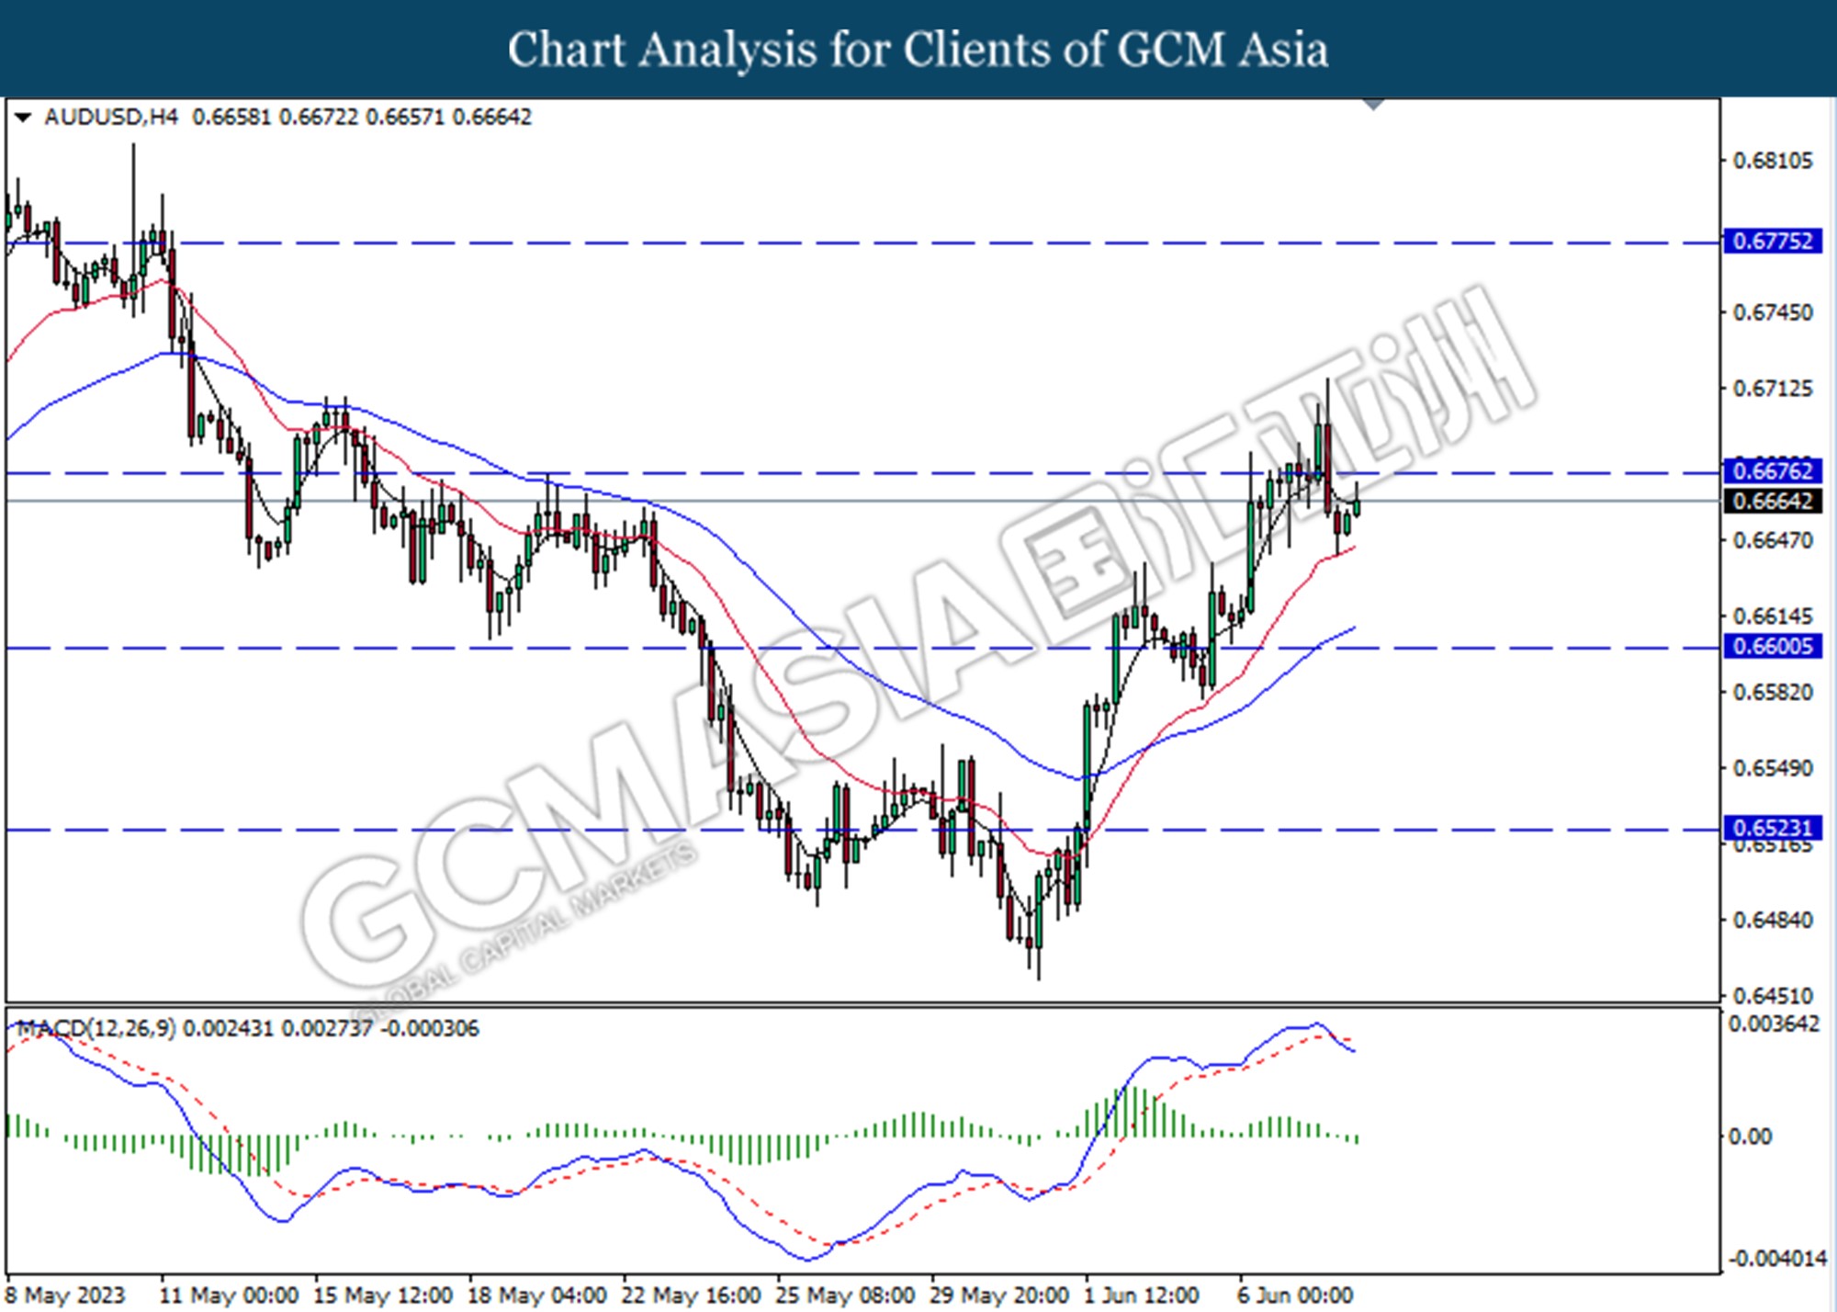Click the 0.68105 price axis value
This screenshot has height=1312, width=1837.
[x=1773, y=161]
